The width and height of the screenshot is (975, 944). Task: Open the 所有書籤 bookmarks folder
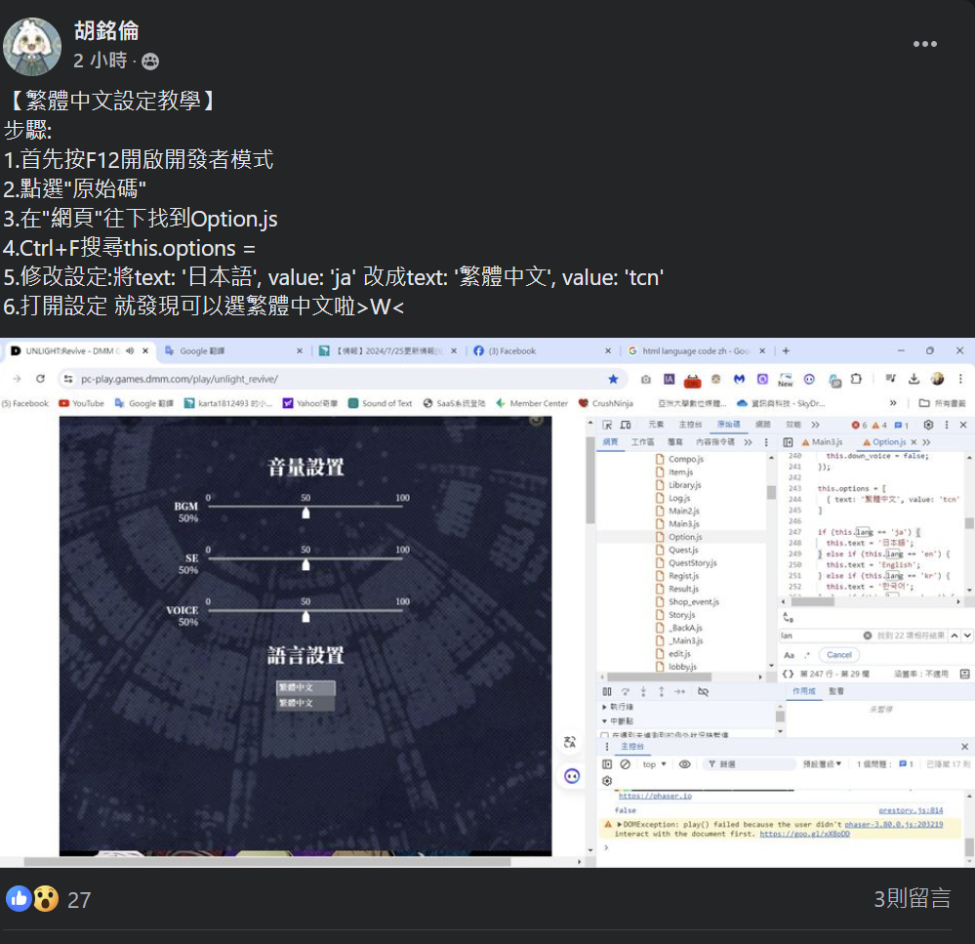click(943, 403)
